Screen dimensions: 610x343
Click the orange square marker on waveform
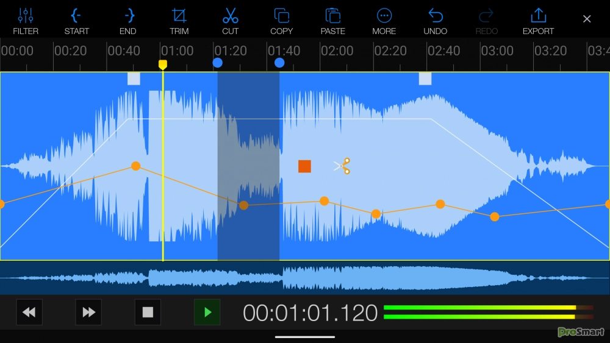[304, 166]
